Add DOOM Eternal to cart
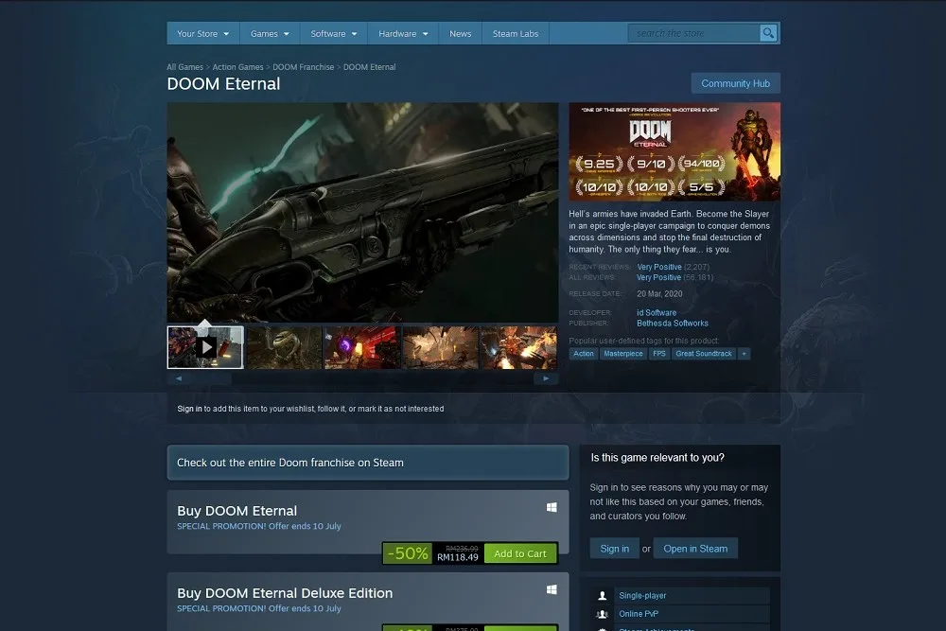946x631 pixels. click(x=520, y=553)
